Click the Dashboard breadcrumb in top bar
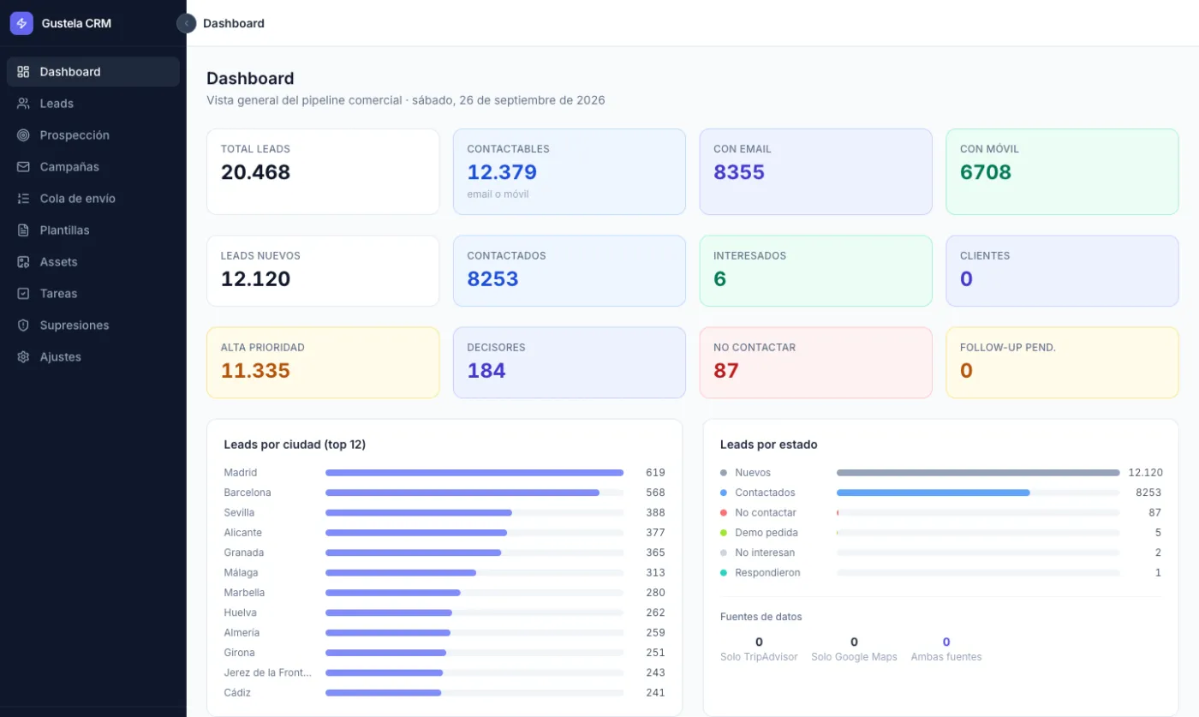 pos(234,23)
